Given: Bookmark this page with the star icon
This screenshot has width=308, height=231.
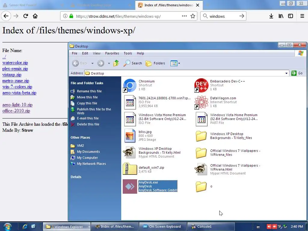Looking at the screenshot, I should [x=193, y=16].
